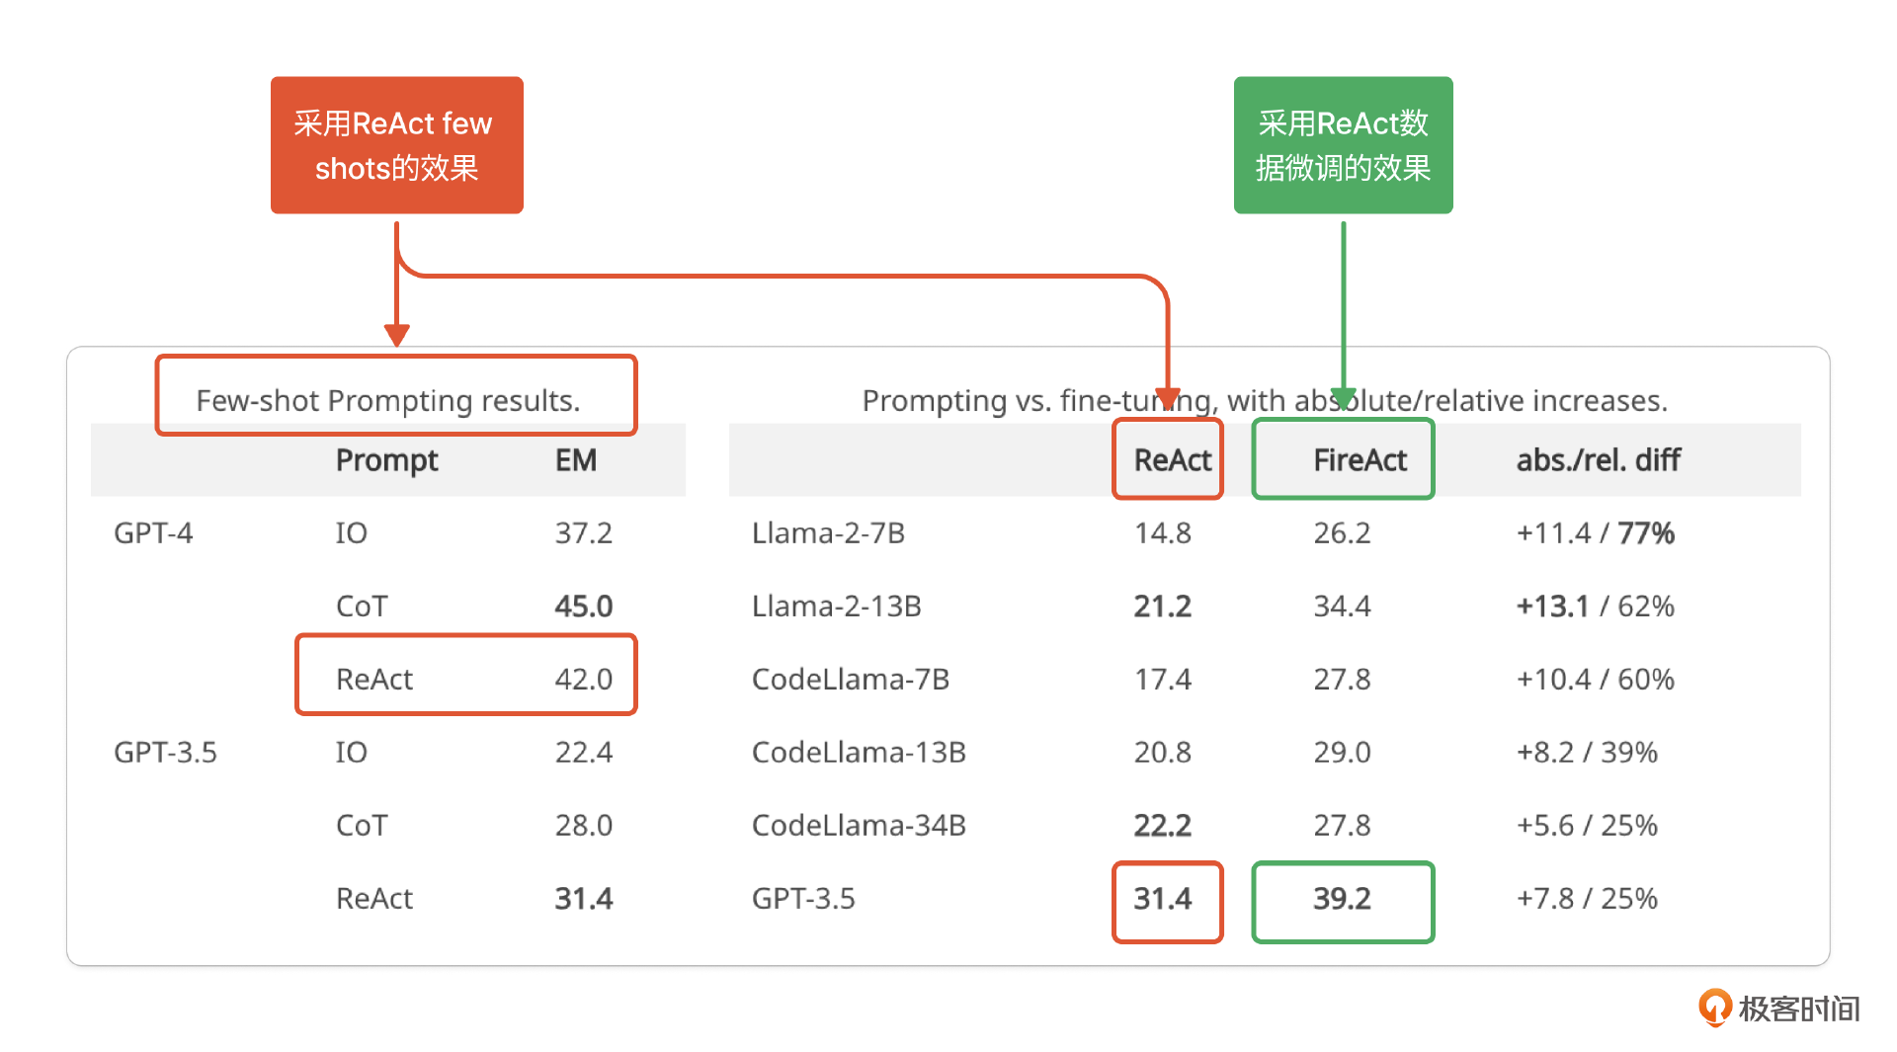Click the GPT-3.5 FireAct value 39.2

tap(1342, 899)
